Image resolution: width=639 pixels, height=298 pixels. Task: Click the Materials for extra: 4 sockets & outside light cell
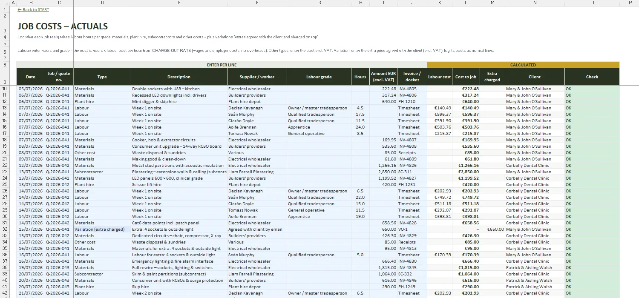[x=179, y=249]
